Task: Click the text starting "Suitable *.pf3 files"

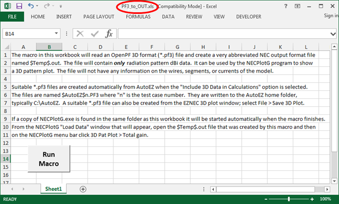Action: (159, 87)
